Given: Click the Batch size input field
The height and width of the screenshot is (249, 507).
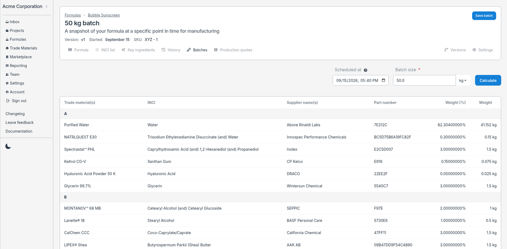Looking at the screenshot, I should (x=424, y=80).
